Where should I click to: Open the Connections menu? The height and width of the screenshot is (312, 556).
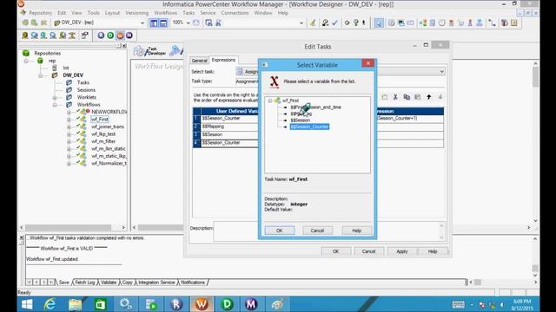coord(235,13)
